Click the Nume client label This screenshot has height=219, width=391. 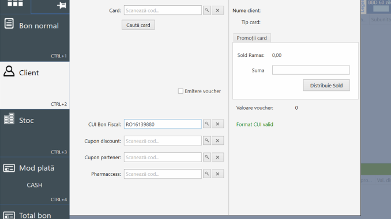246,11
